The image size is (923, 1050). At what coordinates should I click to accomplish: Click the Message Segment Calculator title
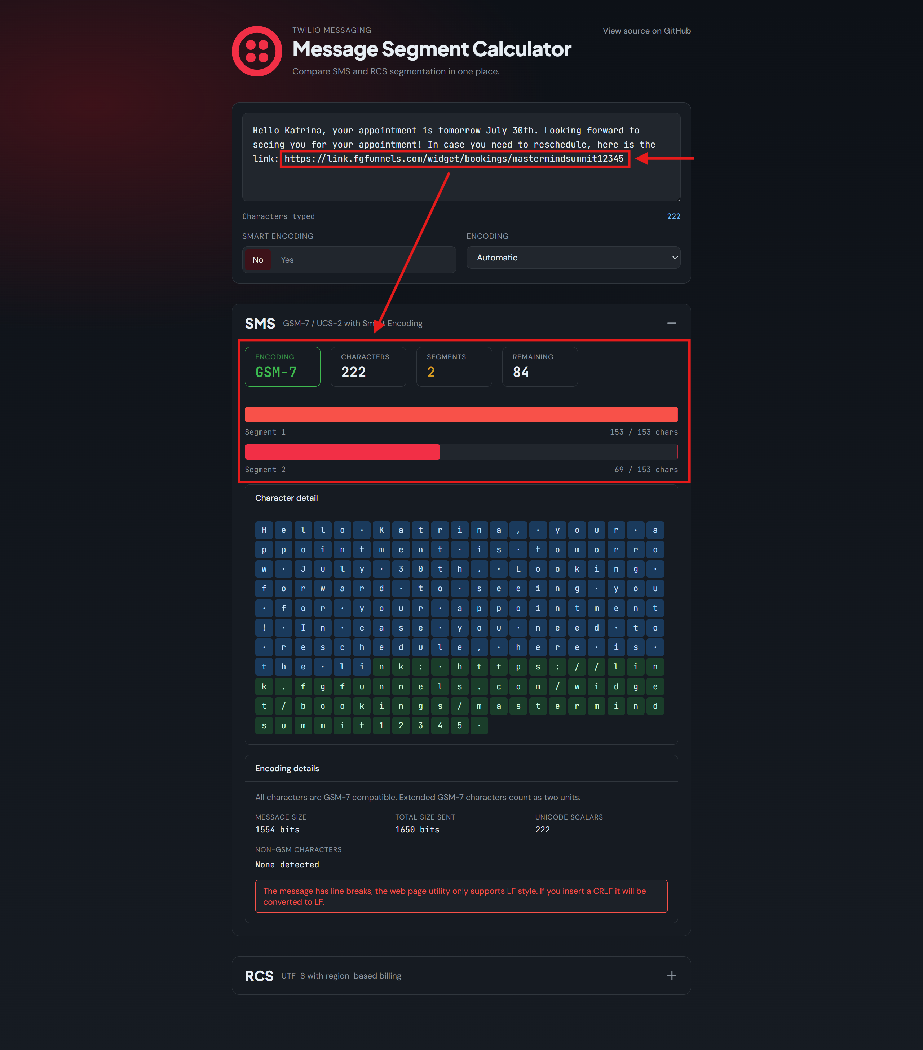click(x=432, y=49)
